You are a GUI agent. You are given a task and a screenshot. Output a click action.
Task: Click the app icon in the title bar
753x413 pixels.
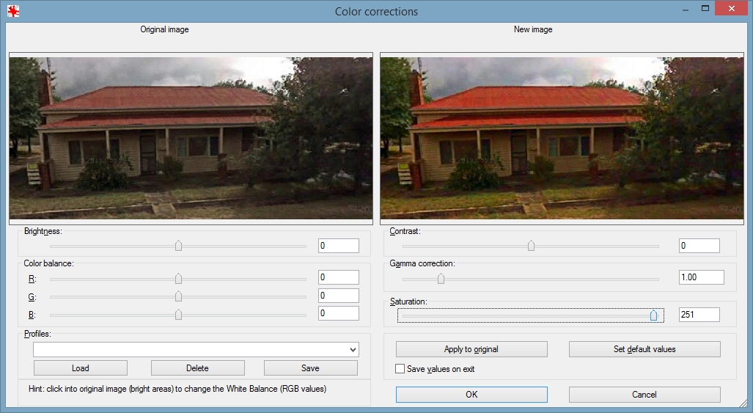click(x=12, y=11)
